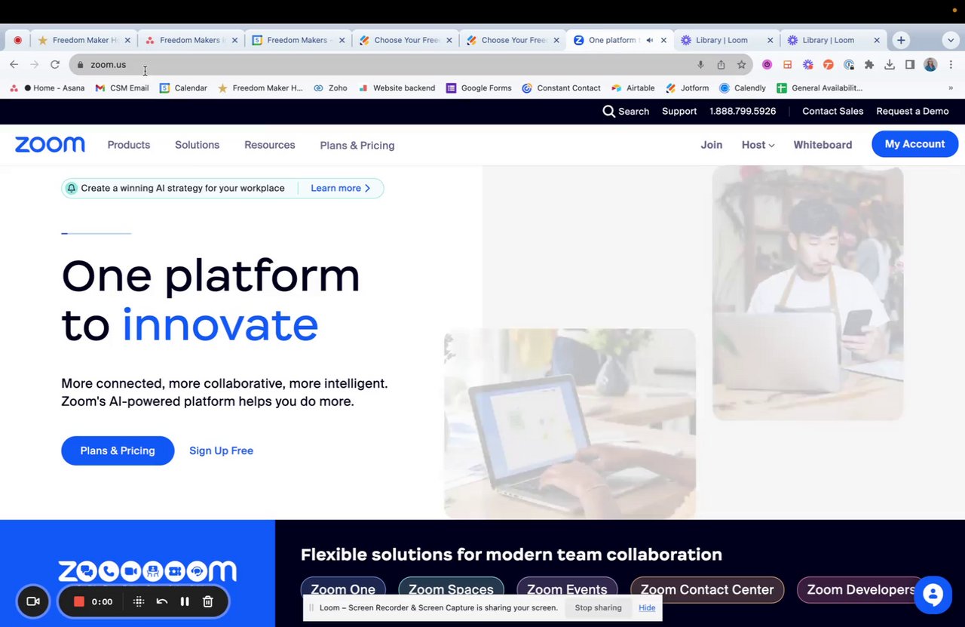Open the Products menu
The height and width of the screenshot is (627, 965).
pos(129,145)
